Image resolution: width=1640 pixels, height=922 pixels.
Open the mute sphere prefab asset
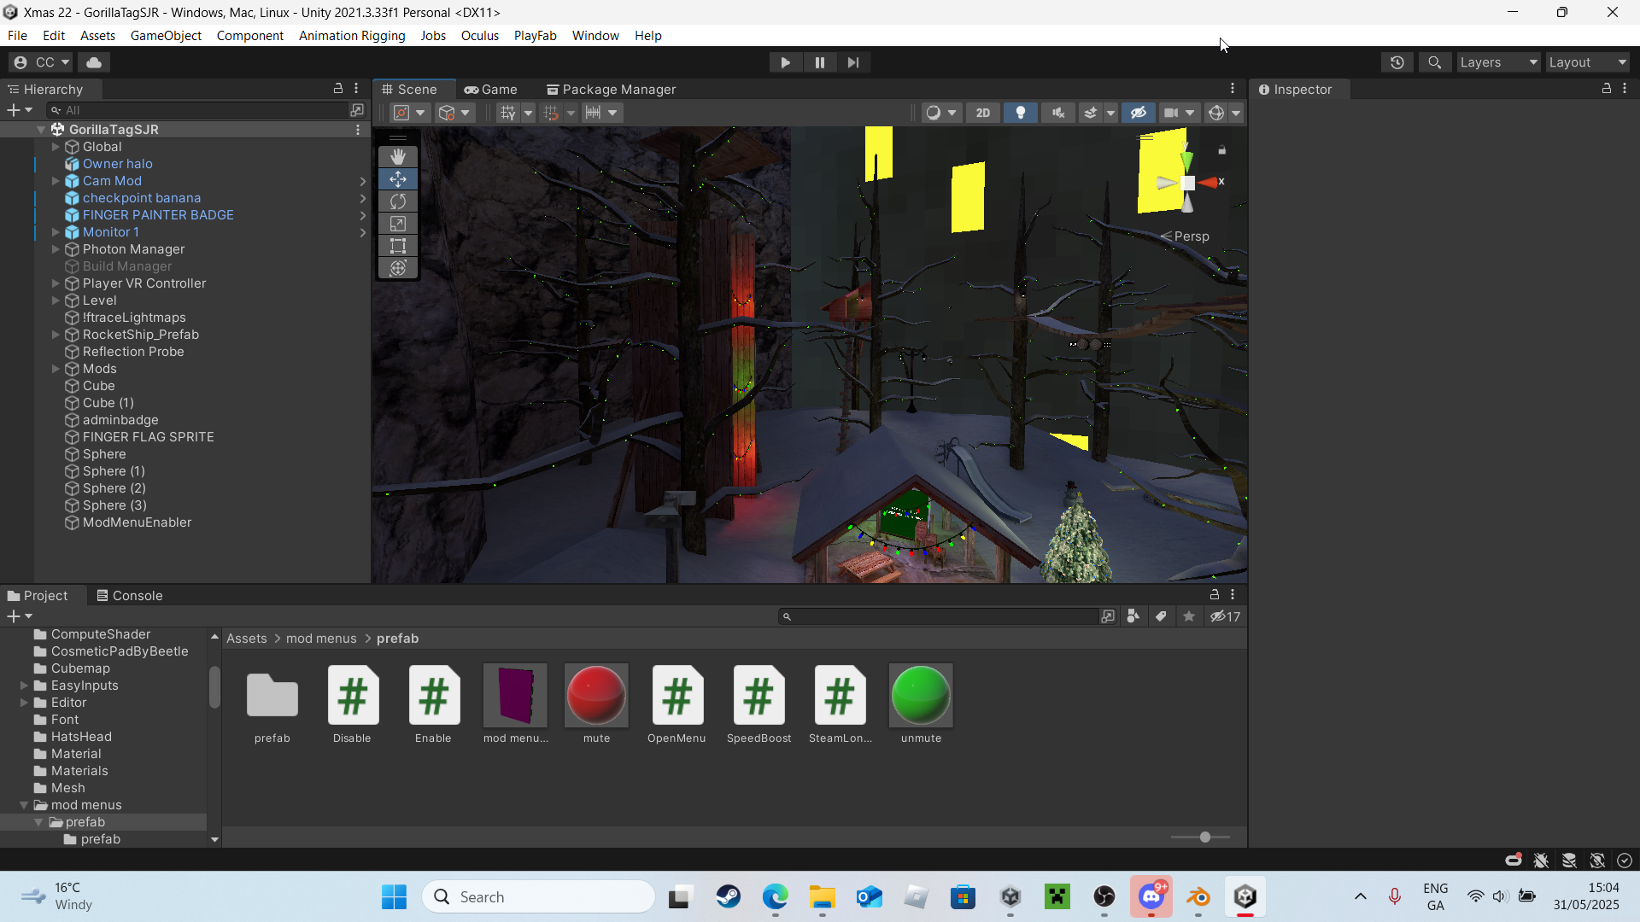(596, 696)
